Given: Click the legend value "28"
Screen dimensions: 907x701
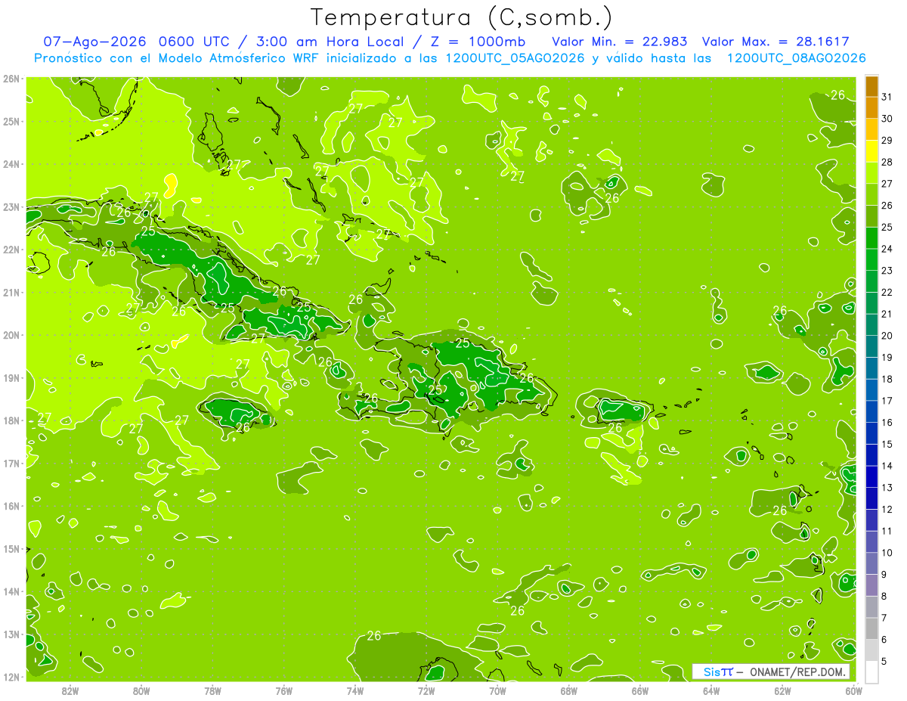Looking at the screenshot, I should click(887, 162).
